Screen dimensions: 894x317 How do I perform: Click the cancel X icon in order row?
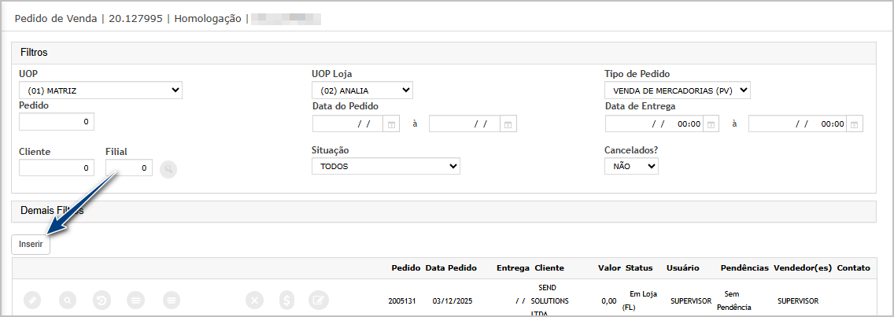pyautogui.click(x=254, y=300)
